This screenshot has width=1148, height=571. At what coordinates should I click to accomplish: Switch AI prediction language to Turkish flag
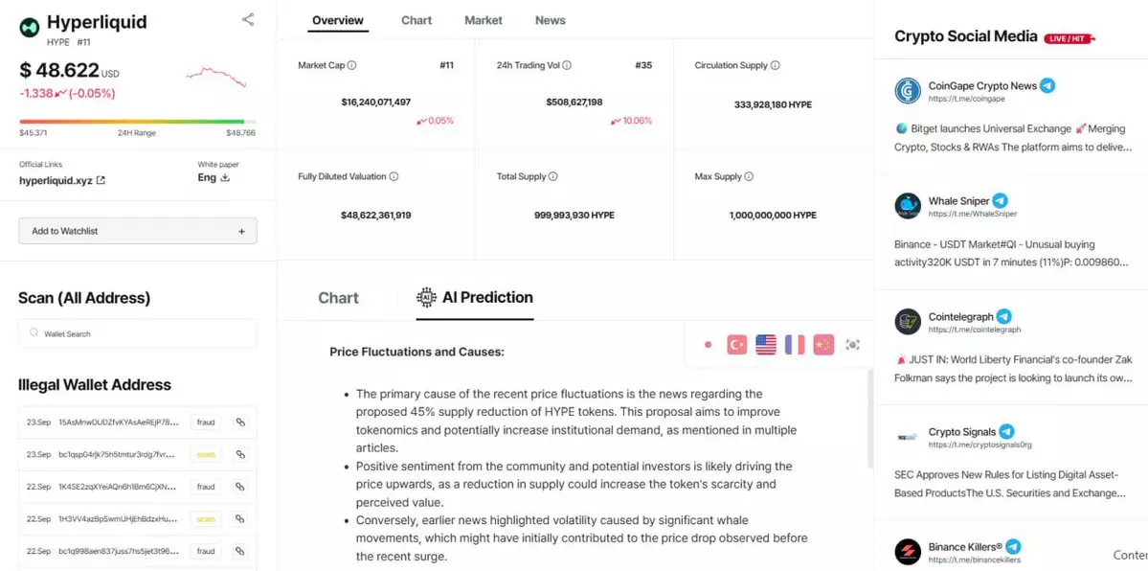(x=736, y=345)
